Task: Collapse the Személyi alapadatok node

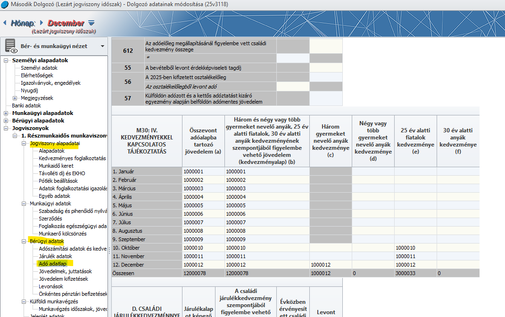Action: click(6, 60)
